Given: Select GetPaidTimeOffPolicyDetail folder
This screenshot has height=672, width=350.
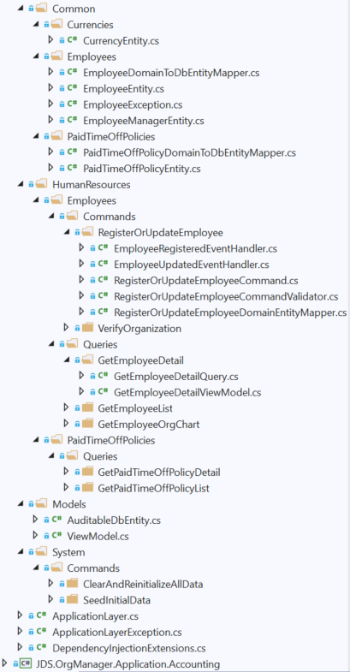Looking at the screenshot, I should click(159, 473).
